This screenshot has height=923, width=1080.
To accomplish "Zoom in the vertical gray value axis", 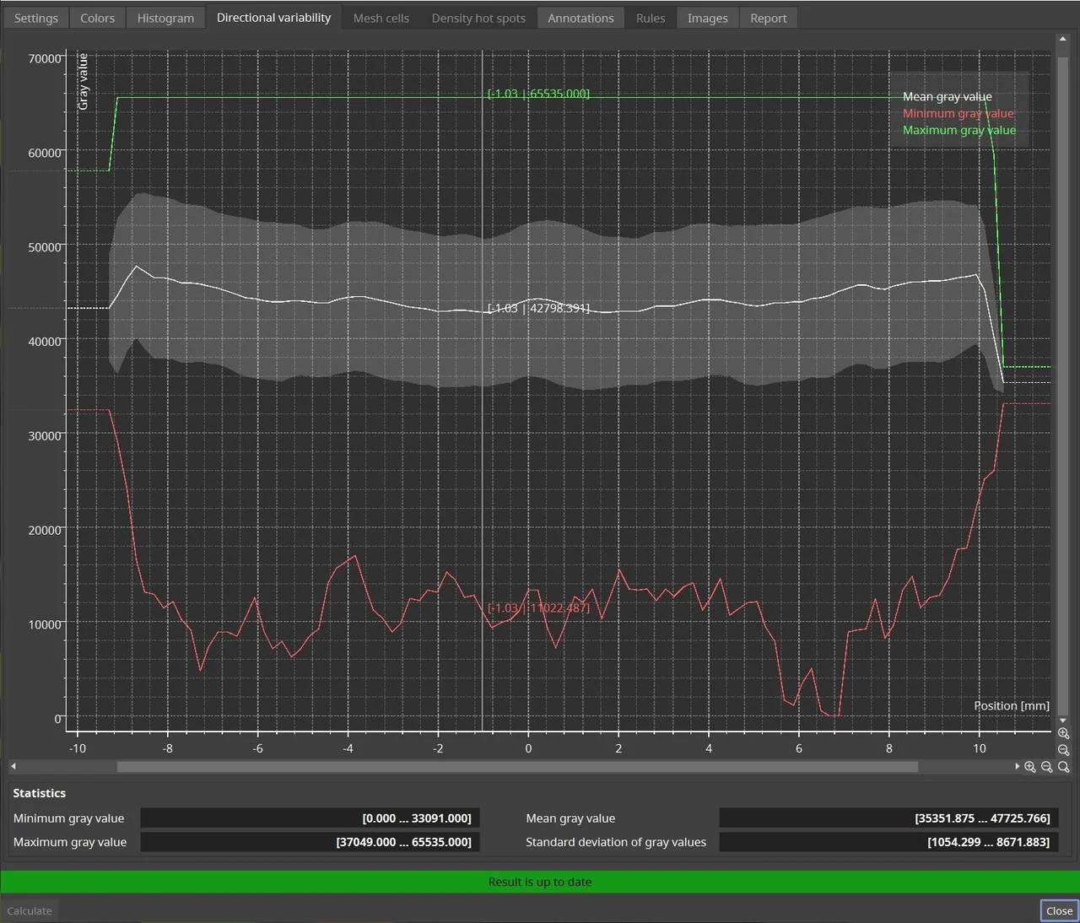I will click(x=1063, y=734).
